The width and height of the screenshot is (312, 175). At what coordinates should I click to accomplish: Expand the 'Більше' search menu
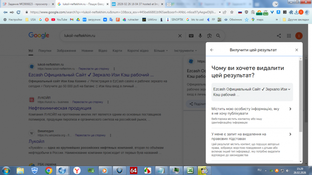[161, 51]
